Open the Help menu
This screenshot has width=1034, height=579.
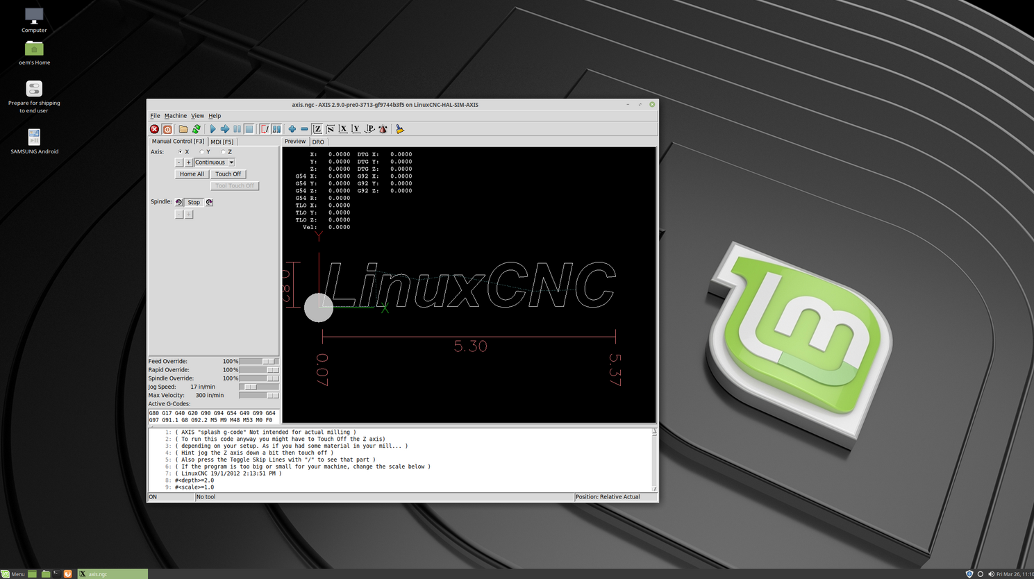[215, 116]
